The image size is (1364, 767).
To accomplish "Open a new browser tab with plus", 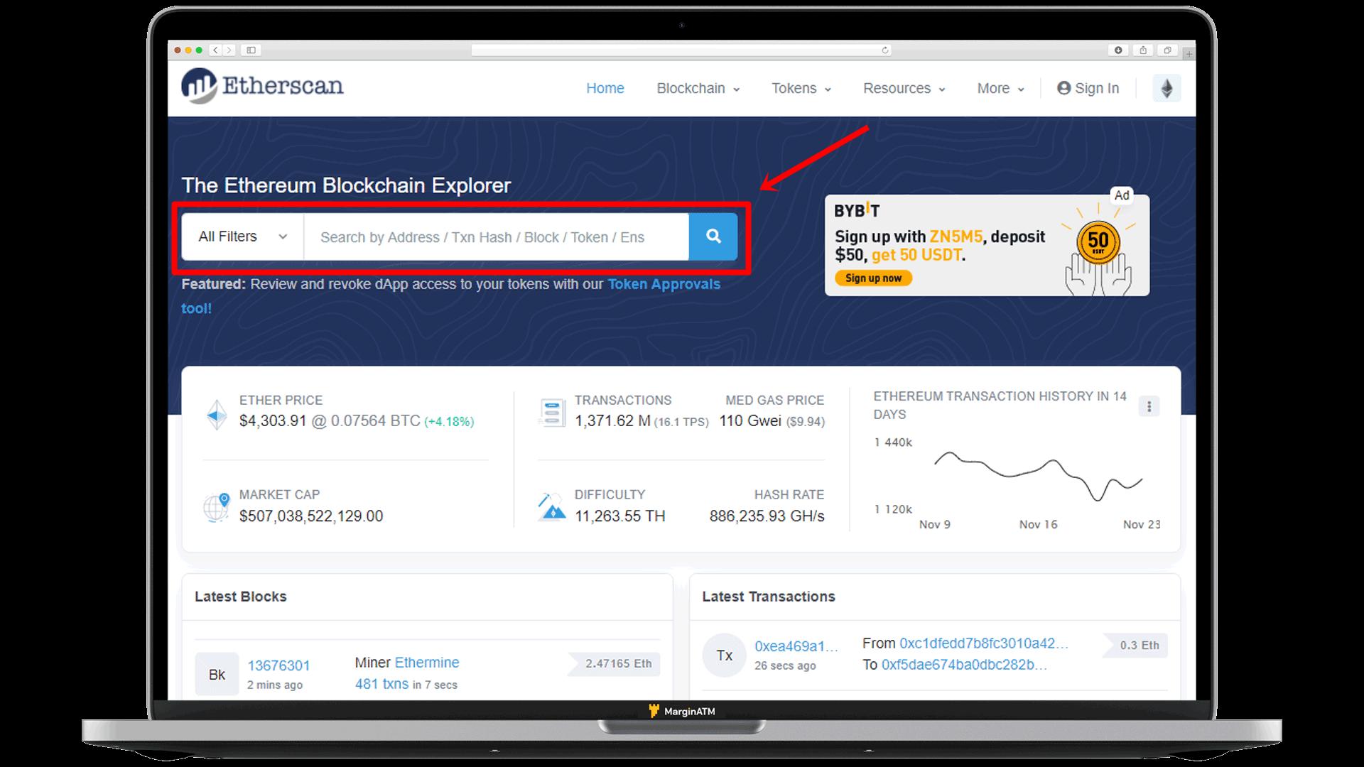I will [x=1189, y=53].
